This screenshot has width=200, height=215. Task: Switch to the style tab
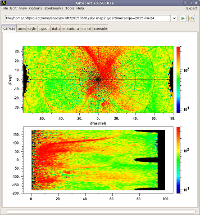pos(32,29)
